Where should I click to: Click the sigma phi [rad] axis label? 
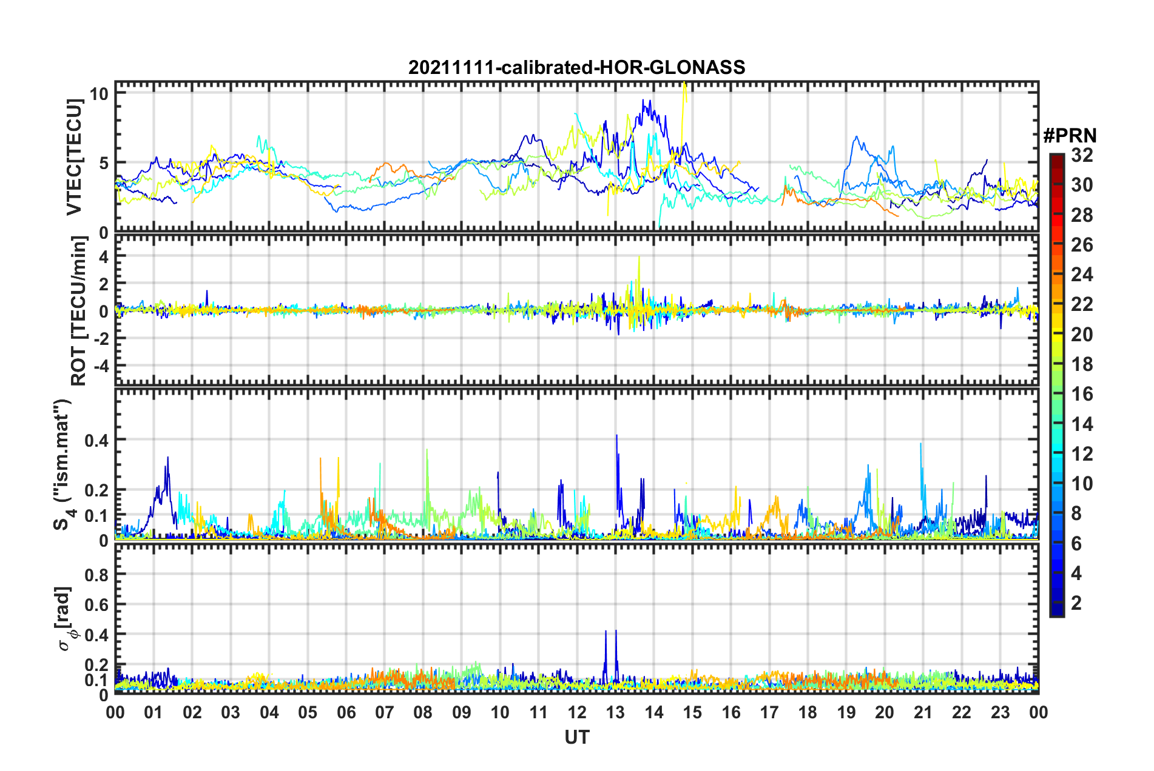point(64,619)
